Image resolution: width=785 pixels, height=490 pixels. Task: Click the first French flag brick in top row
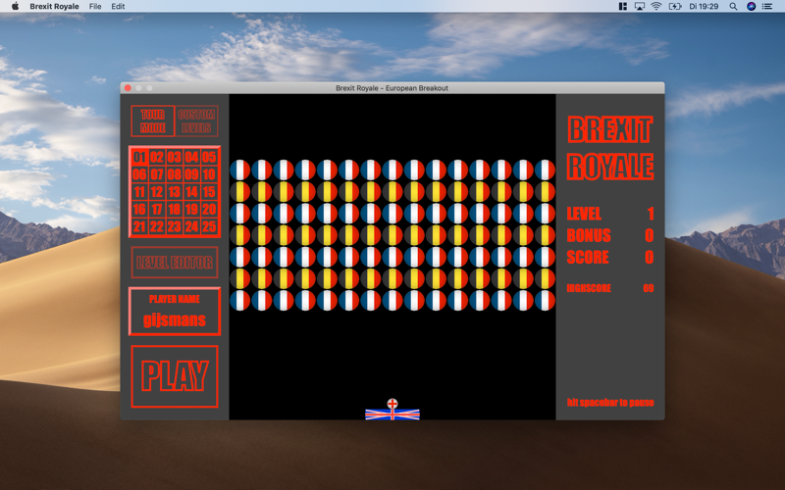(x=239, y=170)
